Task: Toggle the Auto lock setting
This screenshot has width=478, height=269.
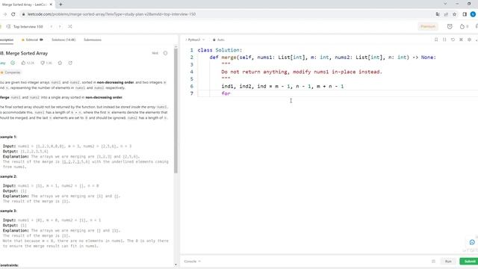Action: tap(219, 40)
